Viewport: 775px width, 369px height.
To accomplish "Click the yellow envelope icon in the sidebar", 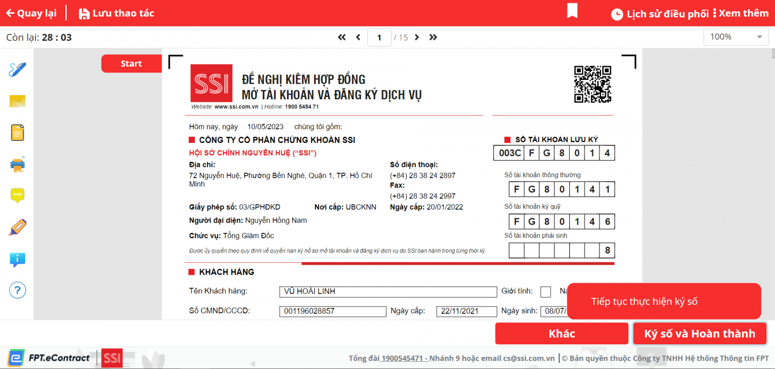I will pos(17,101).
